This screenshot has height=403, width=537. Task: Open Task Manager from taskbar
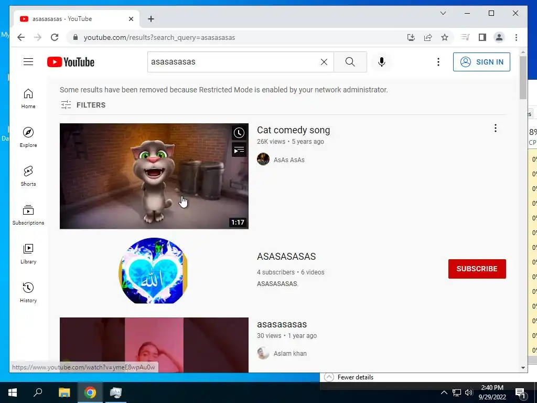pyautogui.click(x=116, y=393)
